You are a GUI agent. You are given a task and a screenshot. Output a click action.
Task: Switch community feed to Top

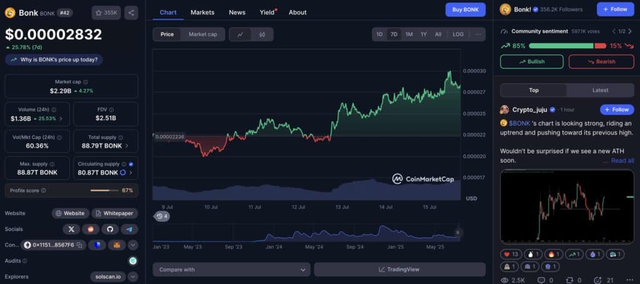click(534, 90)
